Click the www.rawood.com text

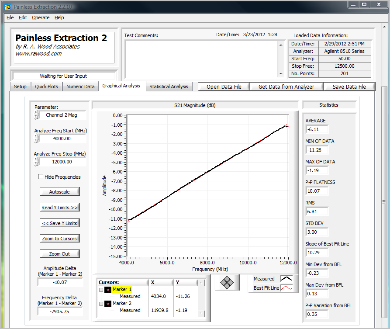click(x=38, y=54)
